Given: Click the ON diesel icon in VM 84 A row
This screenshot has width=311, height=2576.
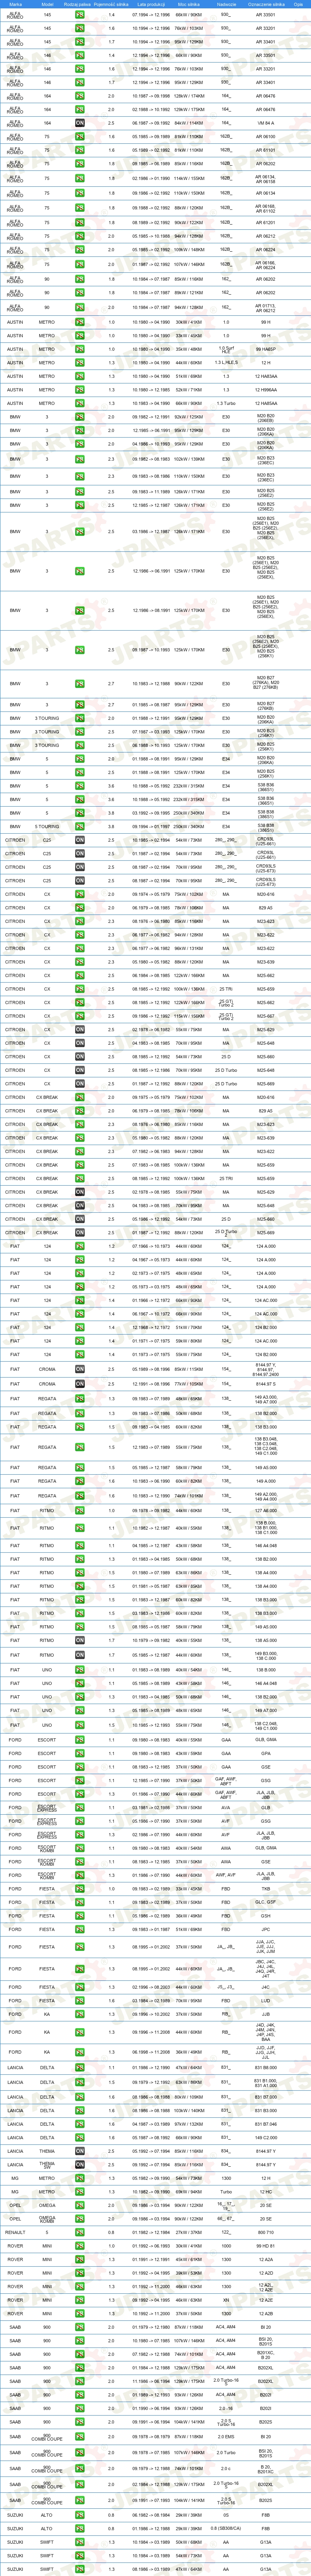Looking at the screenshot, I should 80,123.
